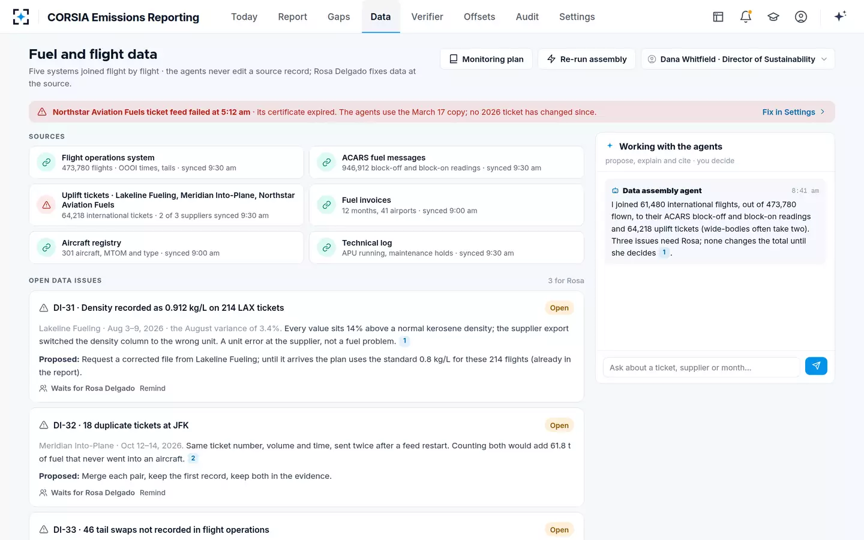The image size is (864, 540).
Task: Select the Verifier tab
Action: pos(427,17)
